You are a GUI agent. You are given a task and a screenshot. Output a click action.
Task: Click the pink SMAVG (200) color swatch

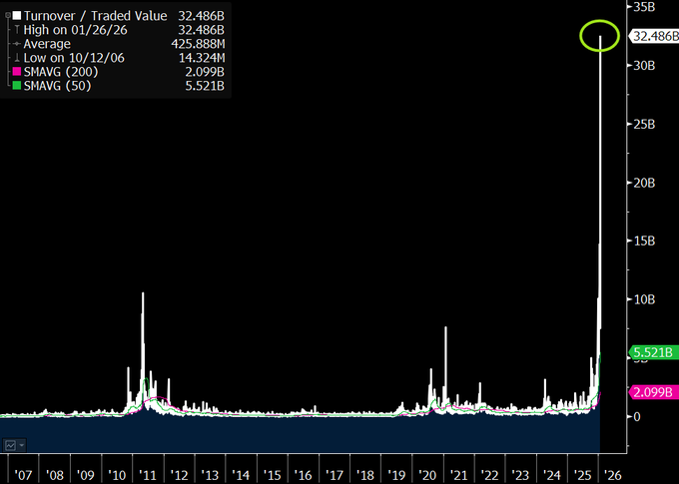(15, 72)
